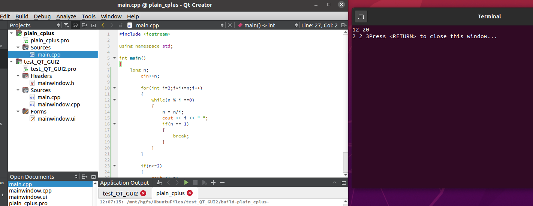Viewport: 533px width, 206px height.
Task: Stop the running application
Action: point(195,182)
